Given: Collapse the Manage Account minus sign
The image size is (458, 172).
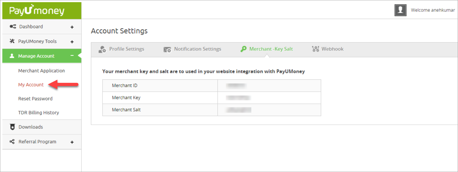Looking at the screenshot, I should tap(72, 56).
